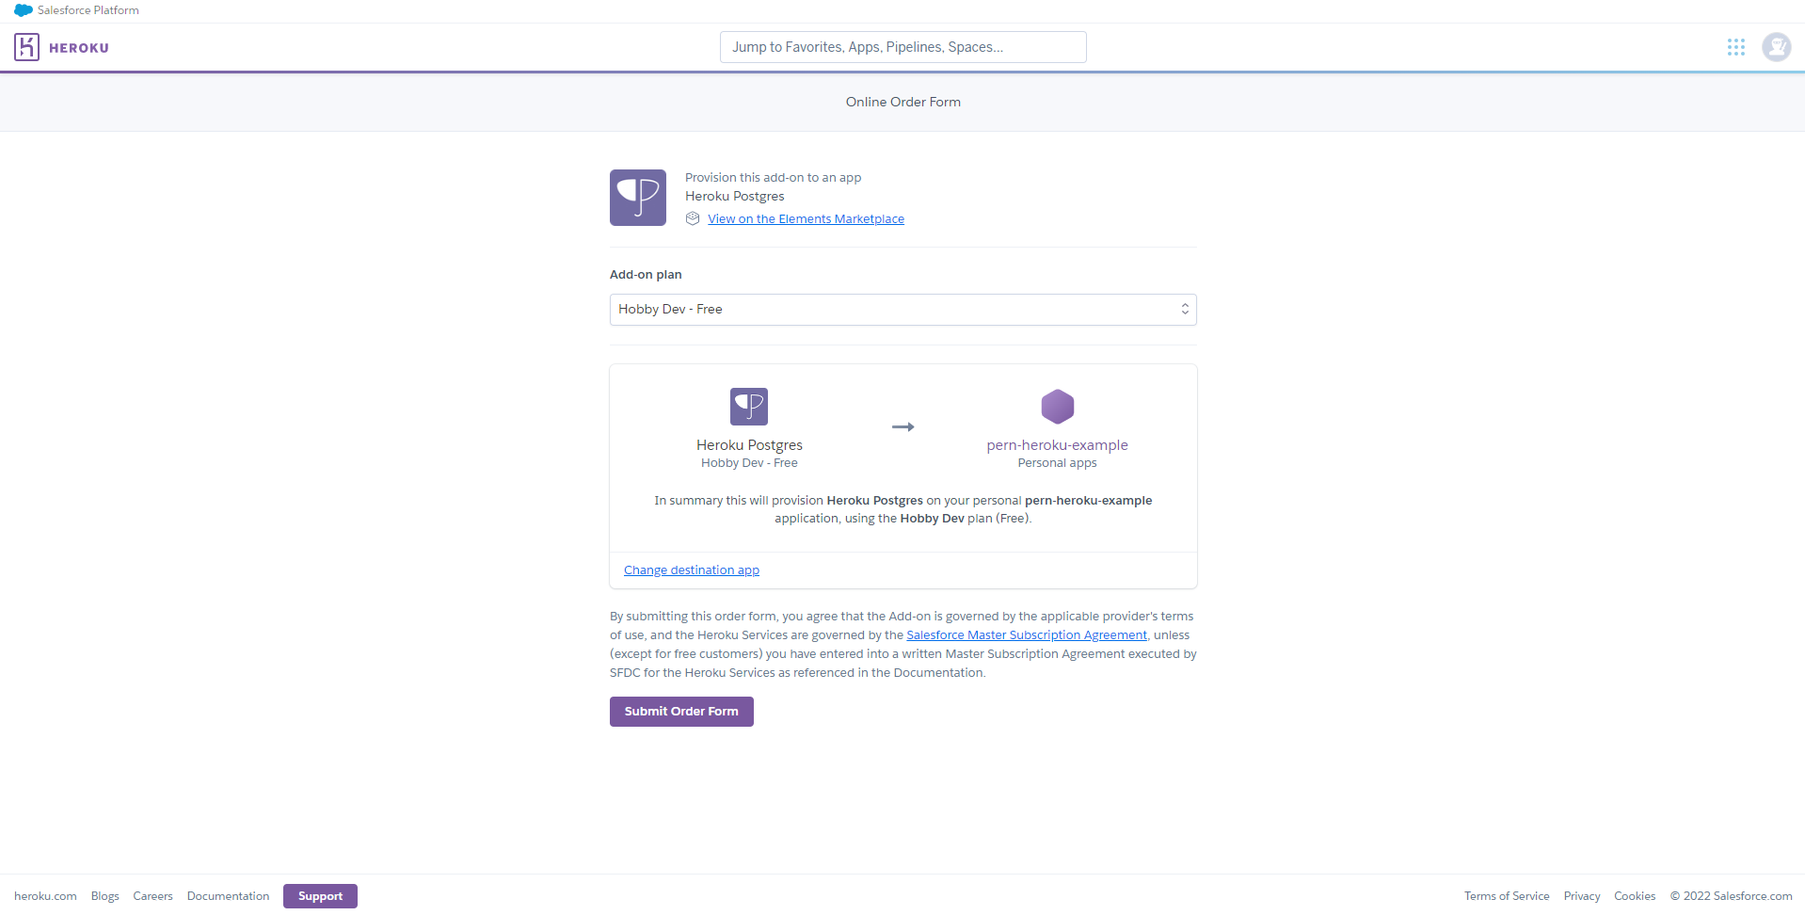
Task: Open the Privacy footer link
Action: point(1581,895)
